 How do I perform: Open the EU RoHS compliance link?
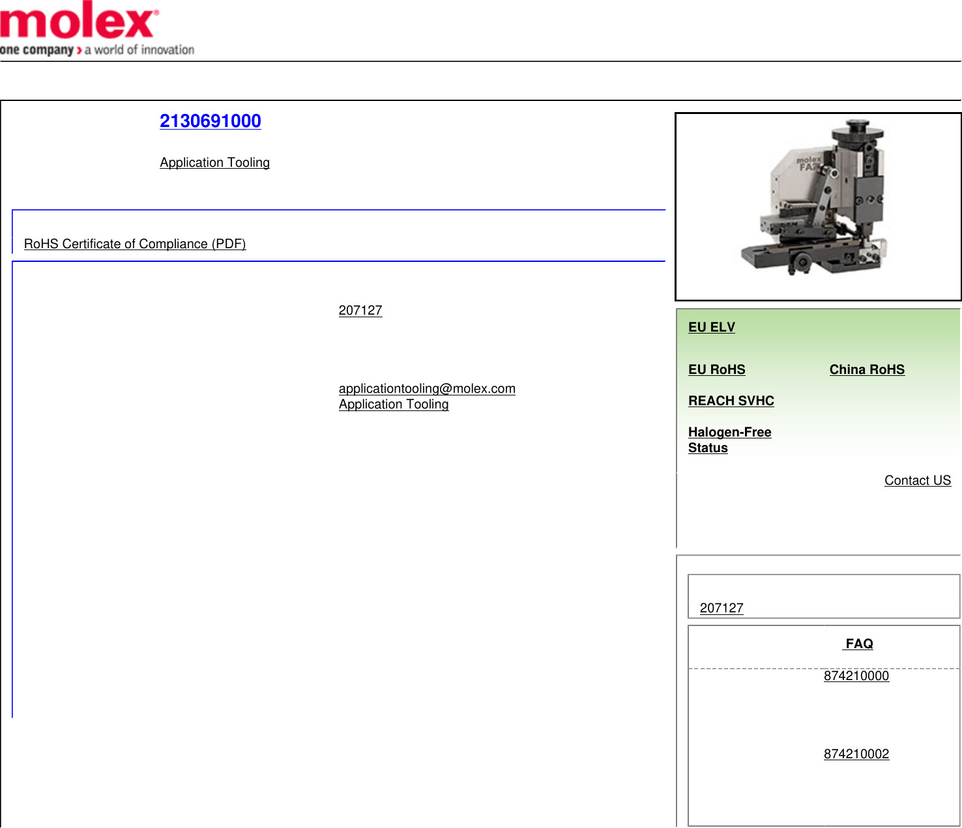point(716,369)
